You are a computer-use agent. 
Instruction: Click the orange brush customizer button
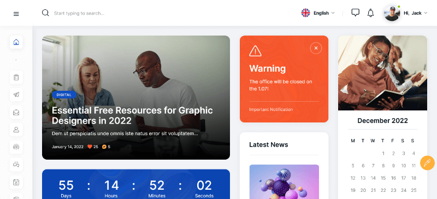coord(427,163)
